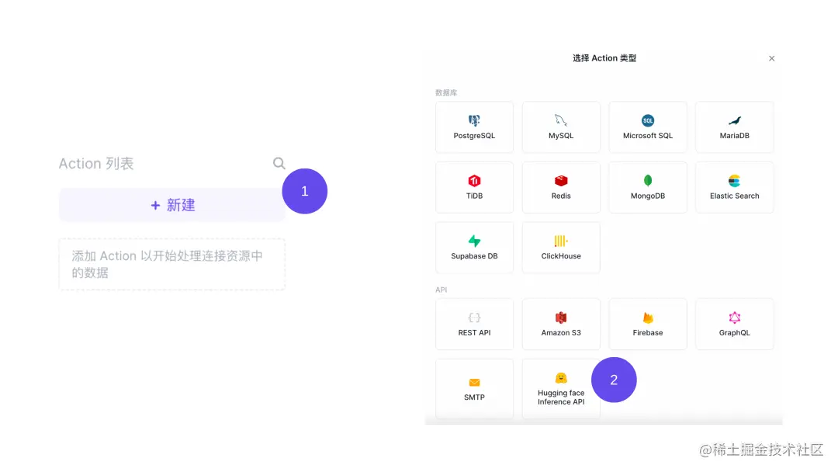This screenshot has width=838, height=472.
Task: Choose the MySQL dolphin icon
Action: click(561, 120)
